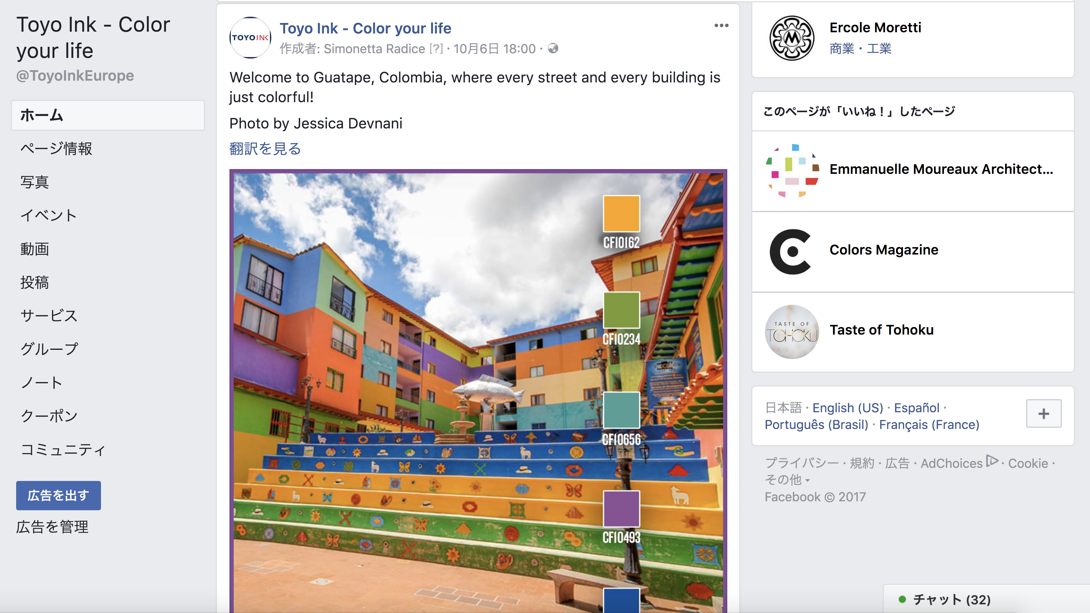Click the AdChoices triangle icon
This screenshot has width=1090, height=613.
pyautogui.click(x=992, y=461)
